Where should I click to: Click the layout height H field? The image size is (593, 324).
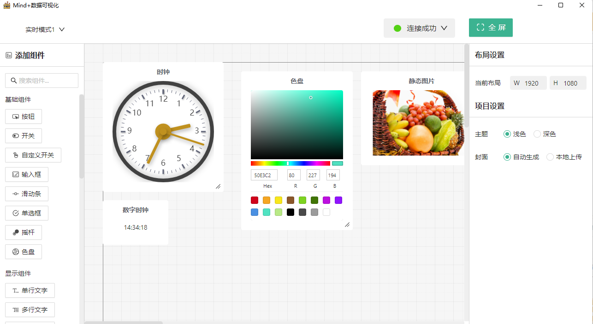pos(568,83)
